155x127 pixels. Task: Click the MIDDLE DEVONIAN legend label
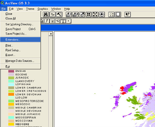pyautogui.click(x=28, y=111)
